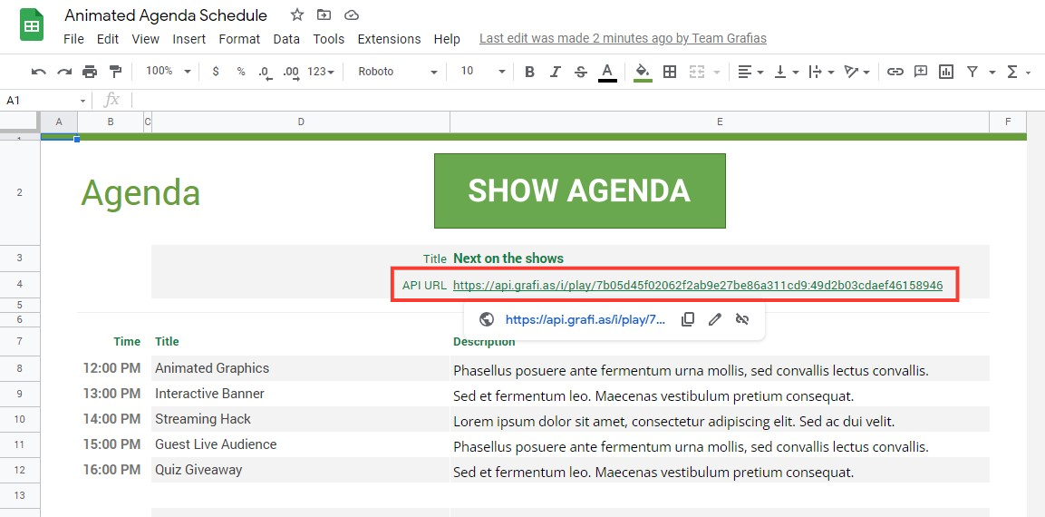The image size is (1045, 517).
Task: Edit link using the pencil icon
Action: coord(715,319)
